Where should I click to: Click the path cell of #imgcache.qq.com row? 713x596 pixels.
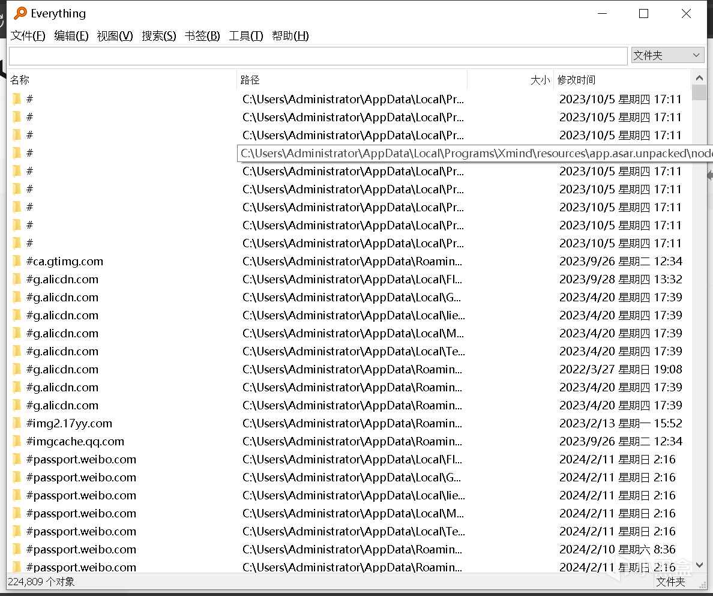point(352,441)
